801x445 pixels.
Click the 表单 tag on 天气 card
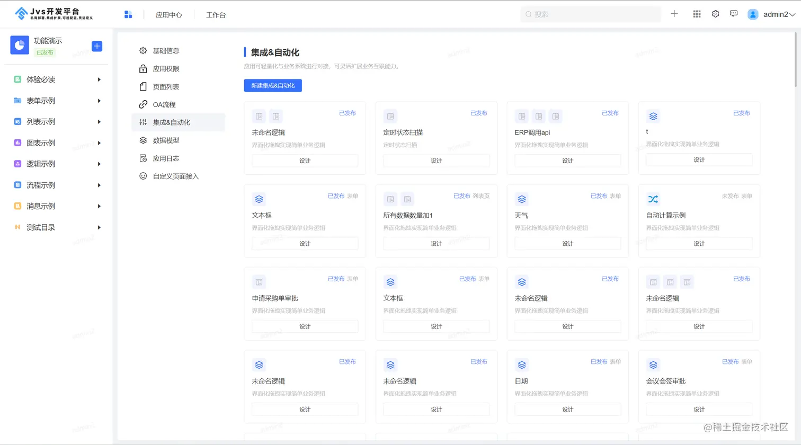[616, 196]
